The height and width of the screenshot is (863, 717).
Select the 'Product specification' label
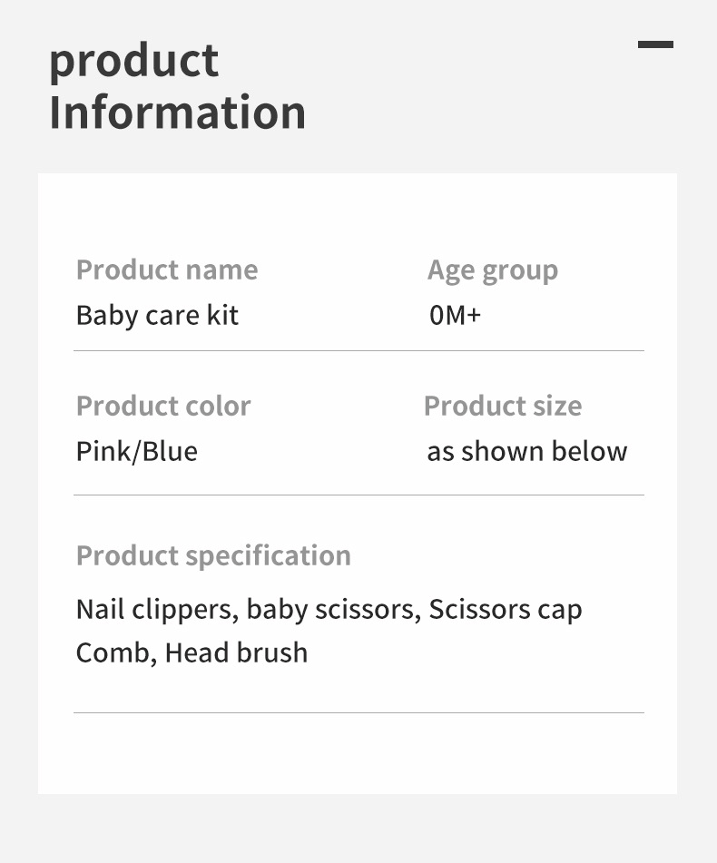coord(213,555)
